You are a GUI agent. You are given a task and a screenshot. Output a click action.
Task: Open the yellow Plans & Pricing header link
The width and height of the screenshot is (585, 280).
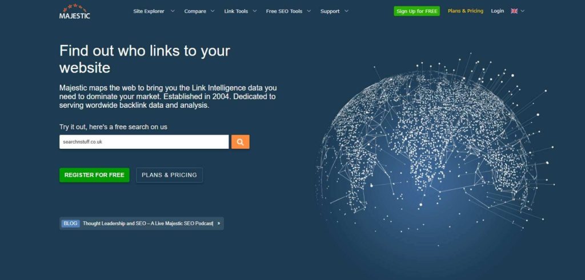coord(465,11)
